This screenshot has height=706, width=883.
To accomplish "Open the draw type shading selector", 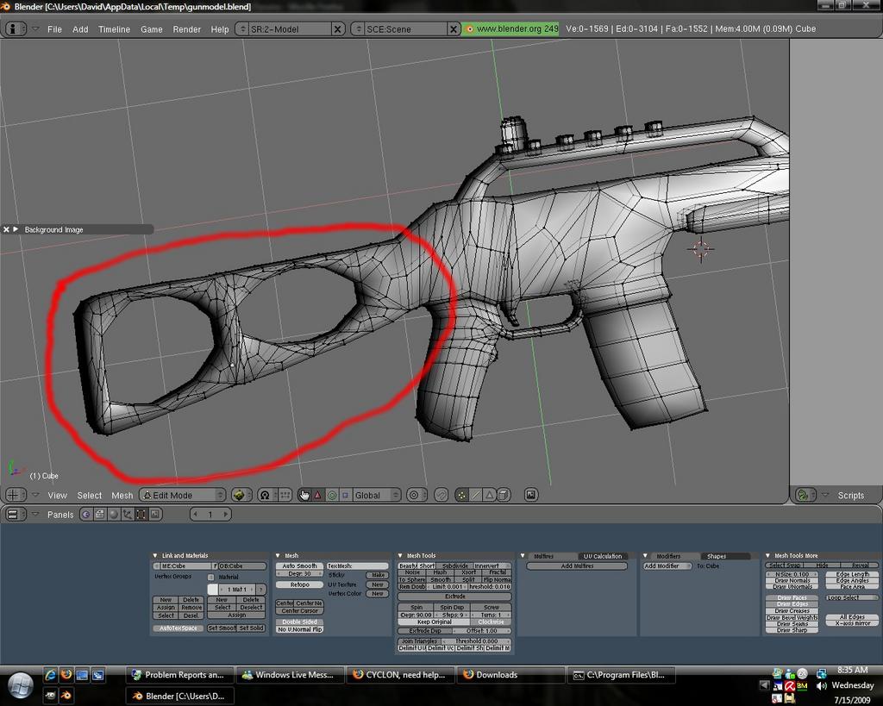I will tap(242, 495).
